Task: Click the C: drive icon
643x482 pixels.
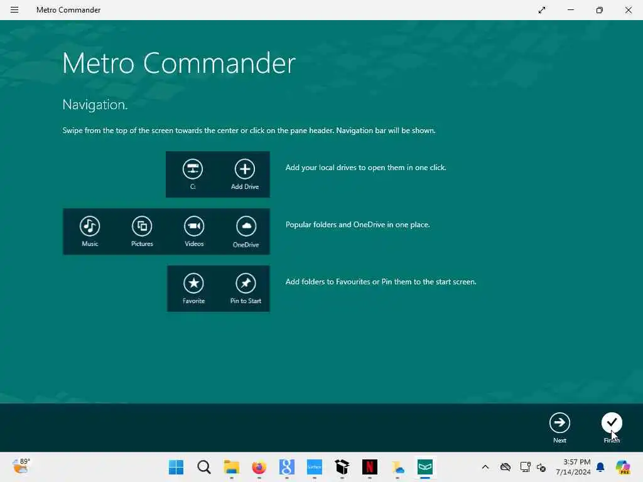Action: (x=192, y=169)
